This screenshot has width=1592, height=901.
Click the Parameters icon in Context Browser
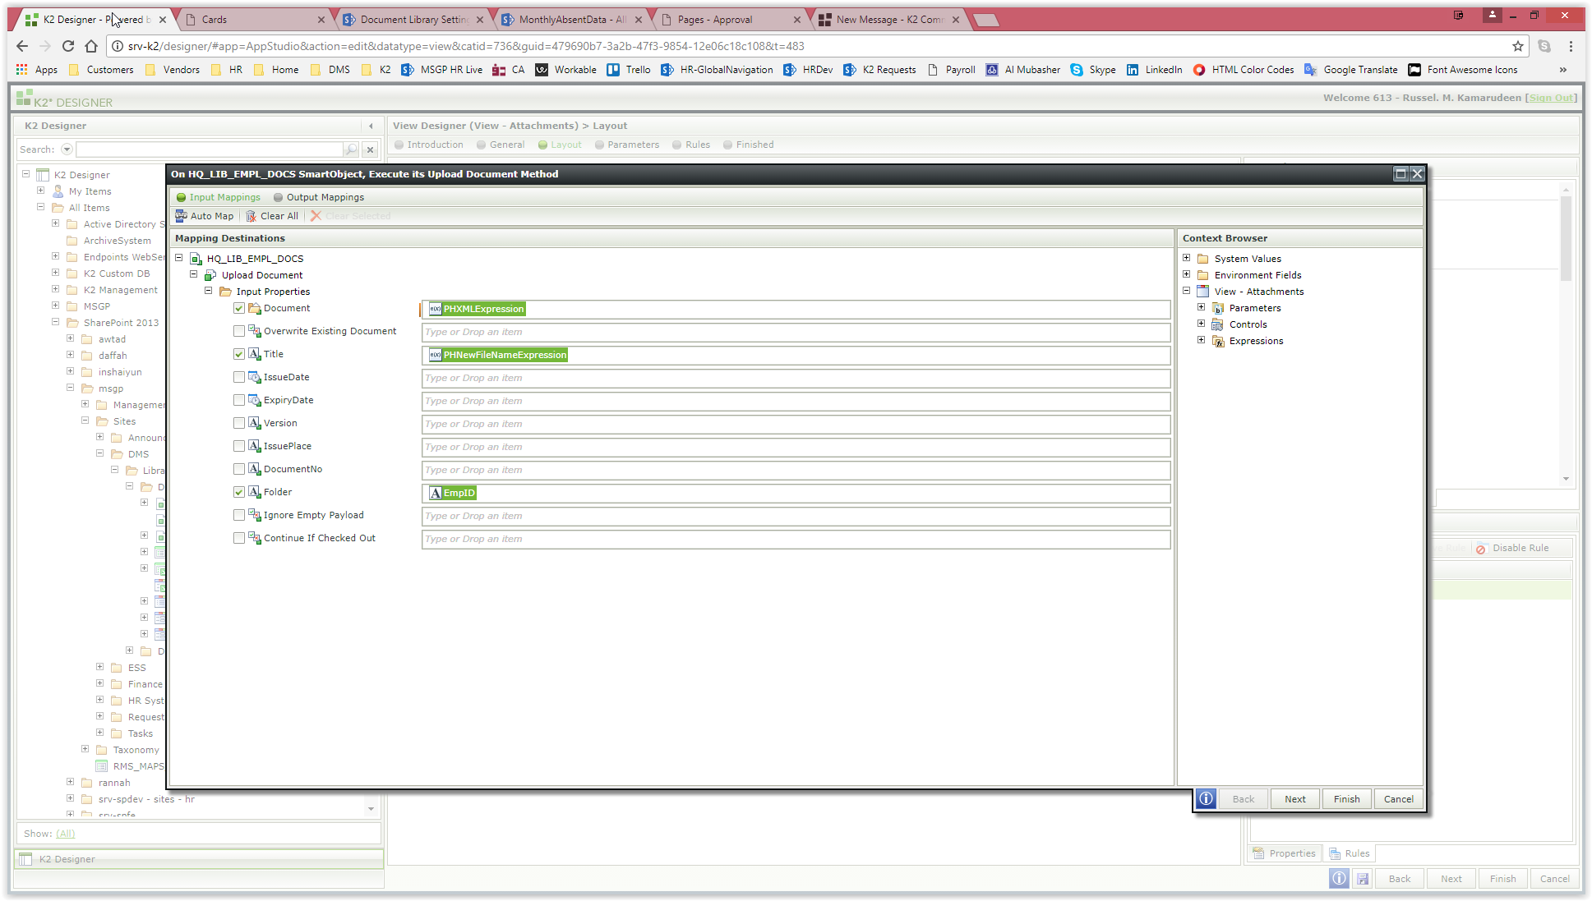[x=1218, y=308]
